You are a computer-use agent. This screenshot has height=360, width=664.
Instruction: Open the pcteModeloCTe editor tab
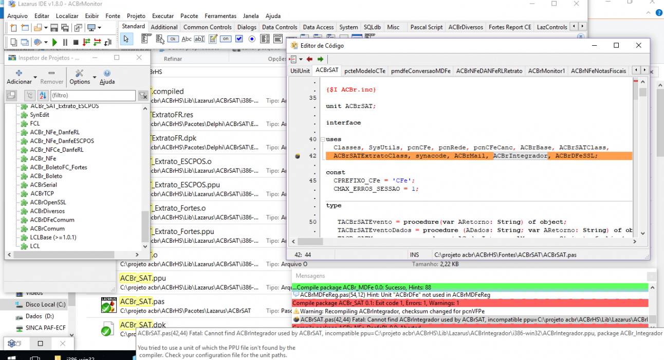pyautogui.click(x=365, y=71)
